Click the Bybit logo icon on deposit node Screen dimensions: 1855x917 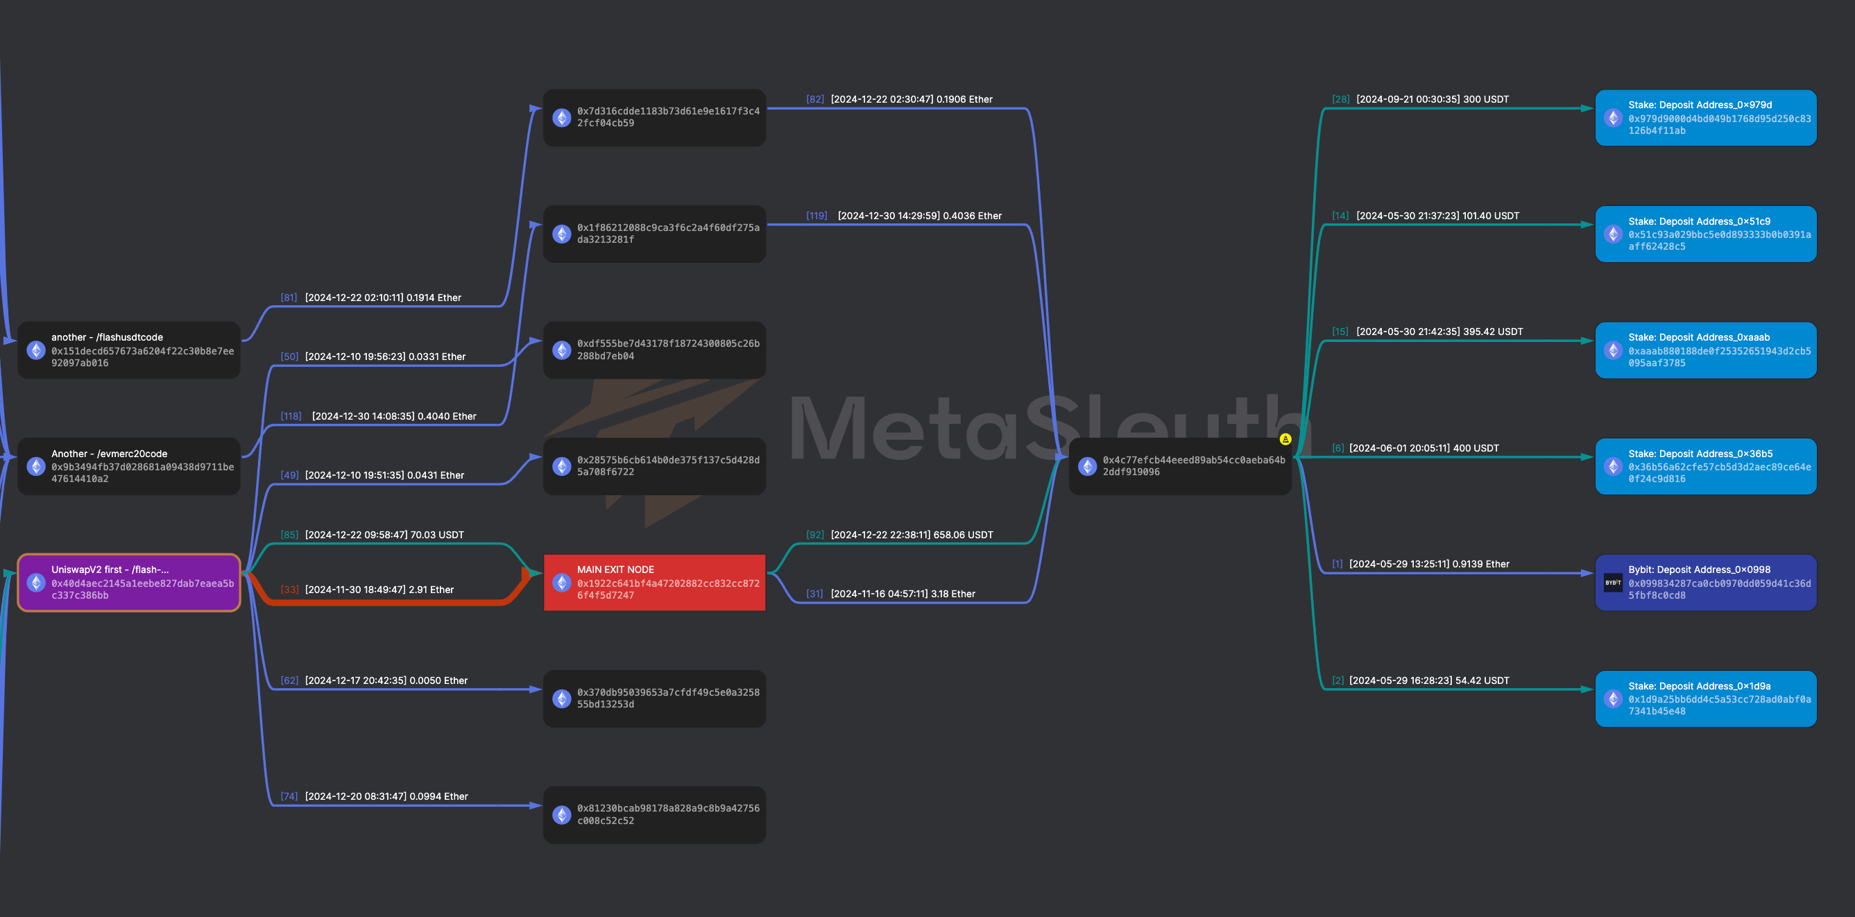pos(1613,582)
